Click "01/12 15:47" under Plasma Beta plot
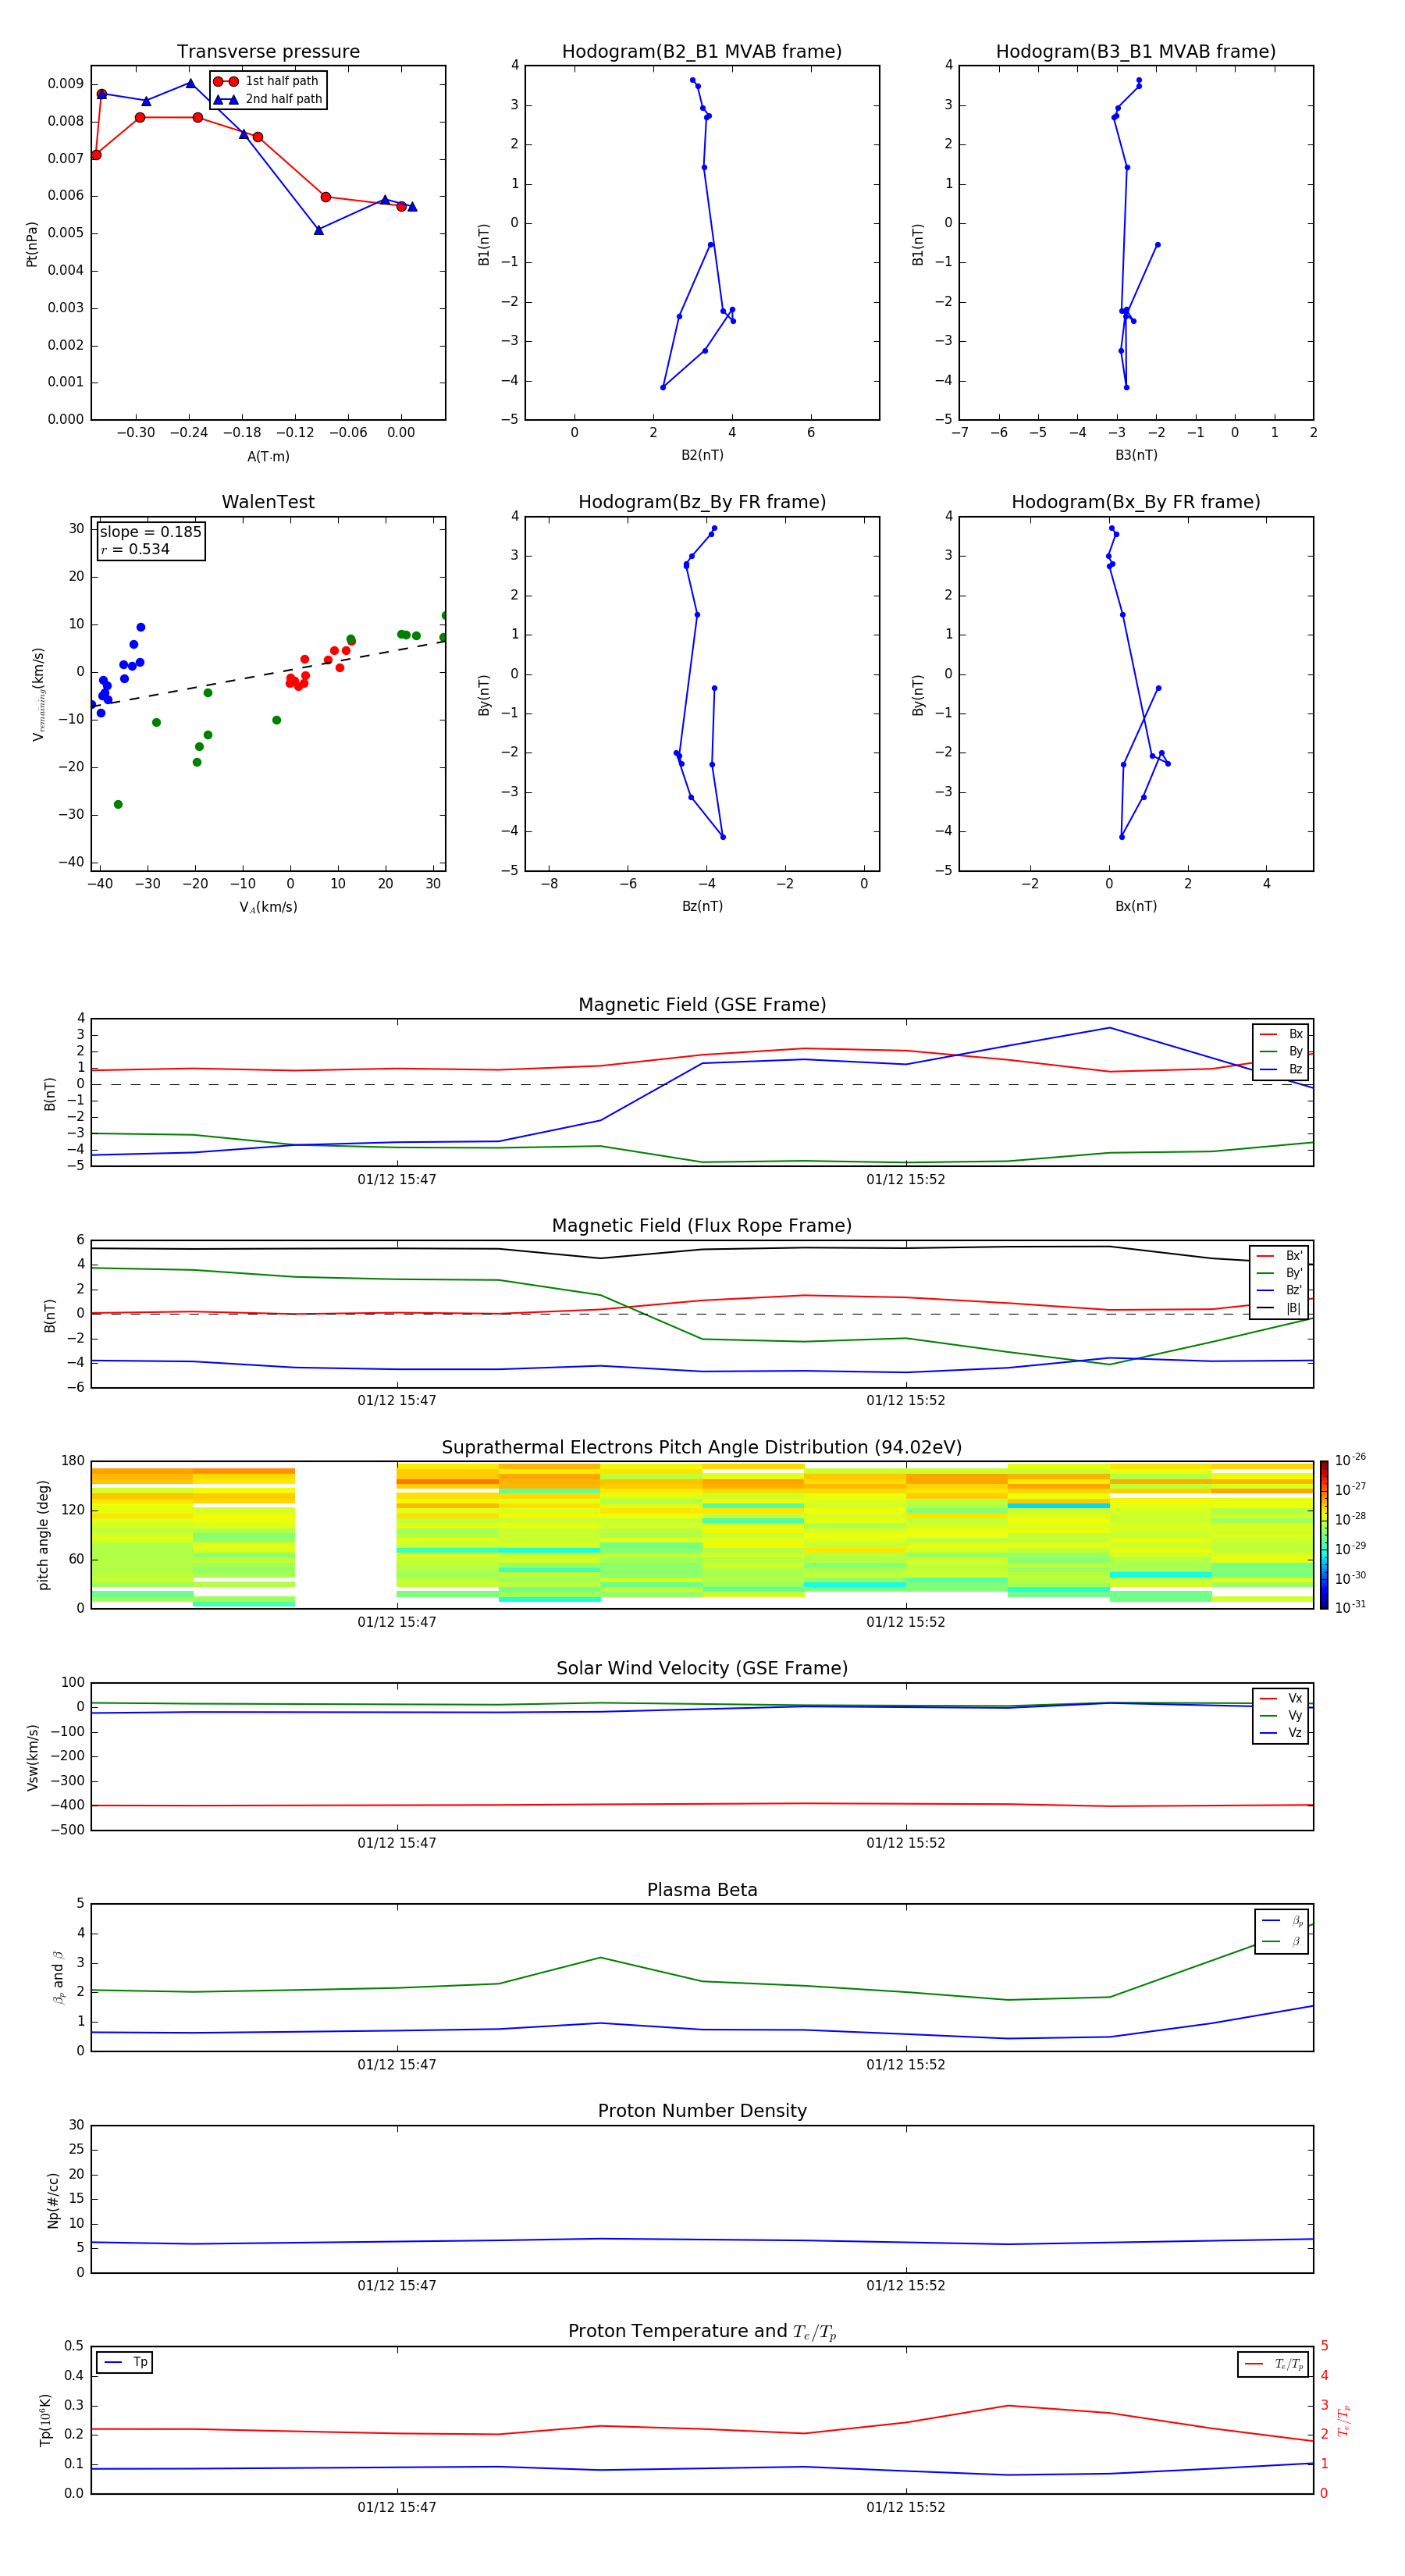This screenshot has width=1405, height=2576. (x=397, y=2065)
